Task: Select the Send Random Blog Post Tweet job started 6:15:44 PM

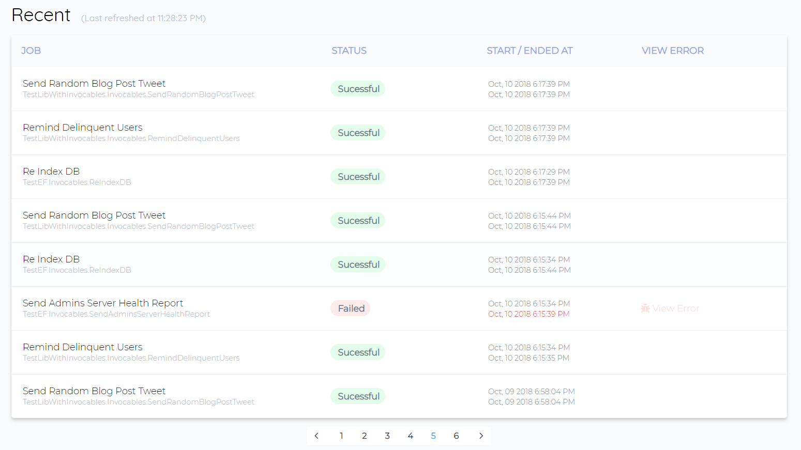Action: 94,215
